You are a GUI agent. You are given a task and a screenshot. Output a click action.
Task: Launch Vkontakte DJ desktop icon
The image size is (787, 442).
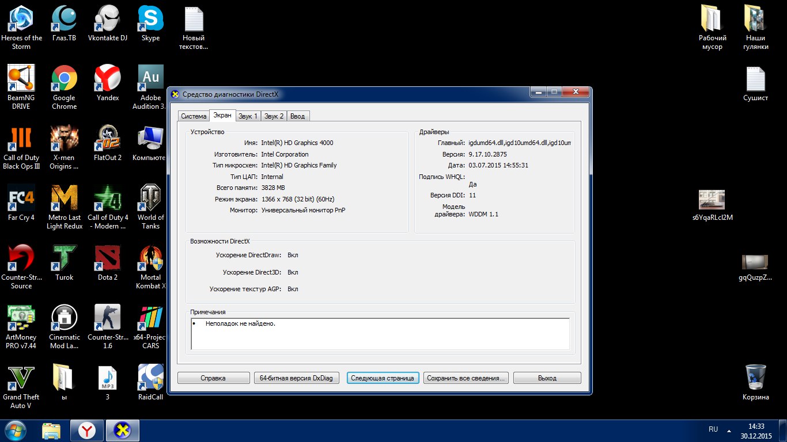coord(107,24)
